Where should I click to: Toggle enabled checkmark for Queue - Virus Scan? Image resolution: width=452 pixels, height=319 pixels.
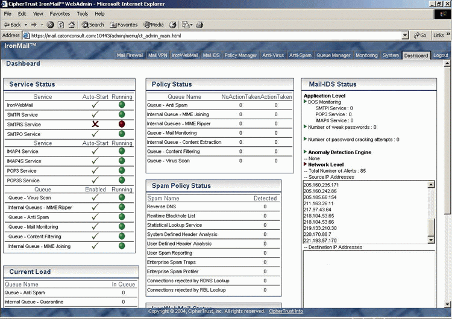click(x=95, y=197)
